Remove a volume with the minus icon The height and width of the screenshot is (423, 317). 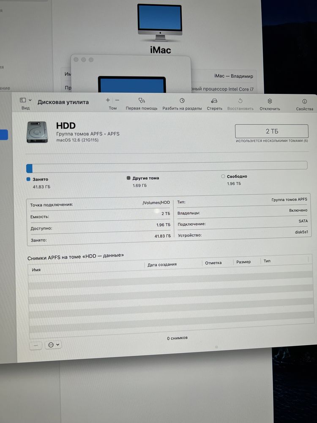(117, 100)
